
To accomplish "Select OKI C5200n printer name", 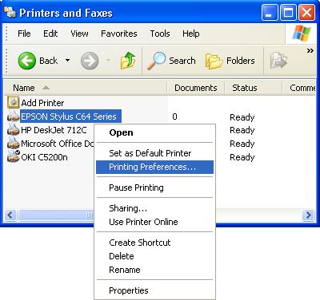I will pyautogui.click(x=44, y=157).
